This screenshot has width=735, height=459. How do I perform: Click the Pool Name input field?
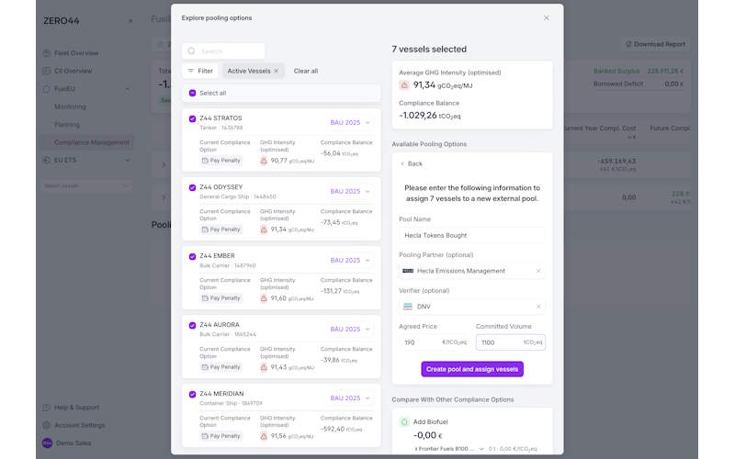point(471,236)
